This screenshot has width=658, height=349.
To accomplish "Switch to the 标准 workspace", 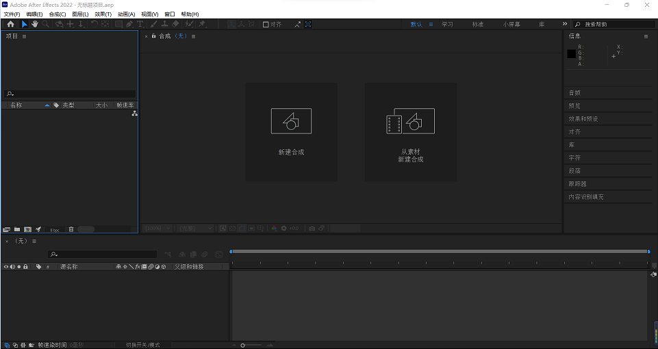I will (x=477, y=25).
